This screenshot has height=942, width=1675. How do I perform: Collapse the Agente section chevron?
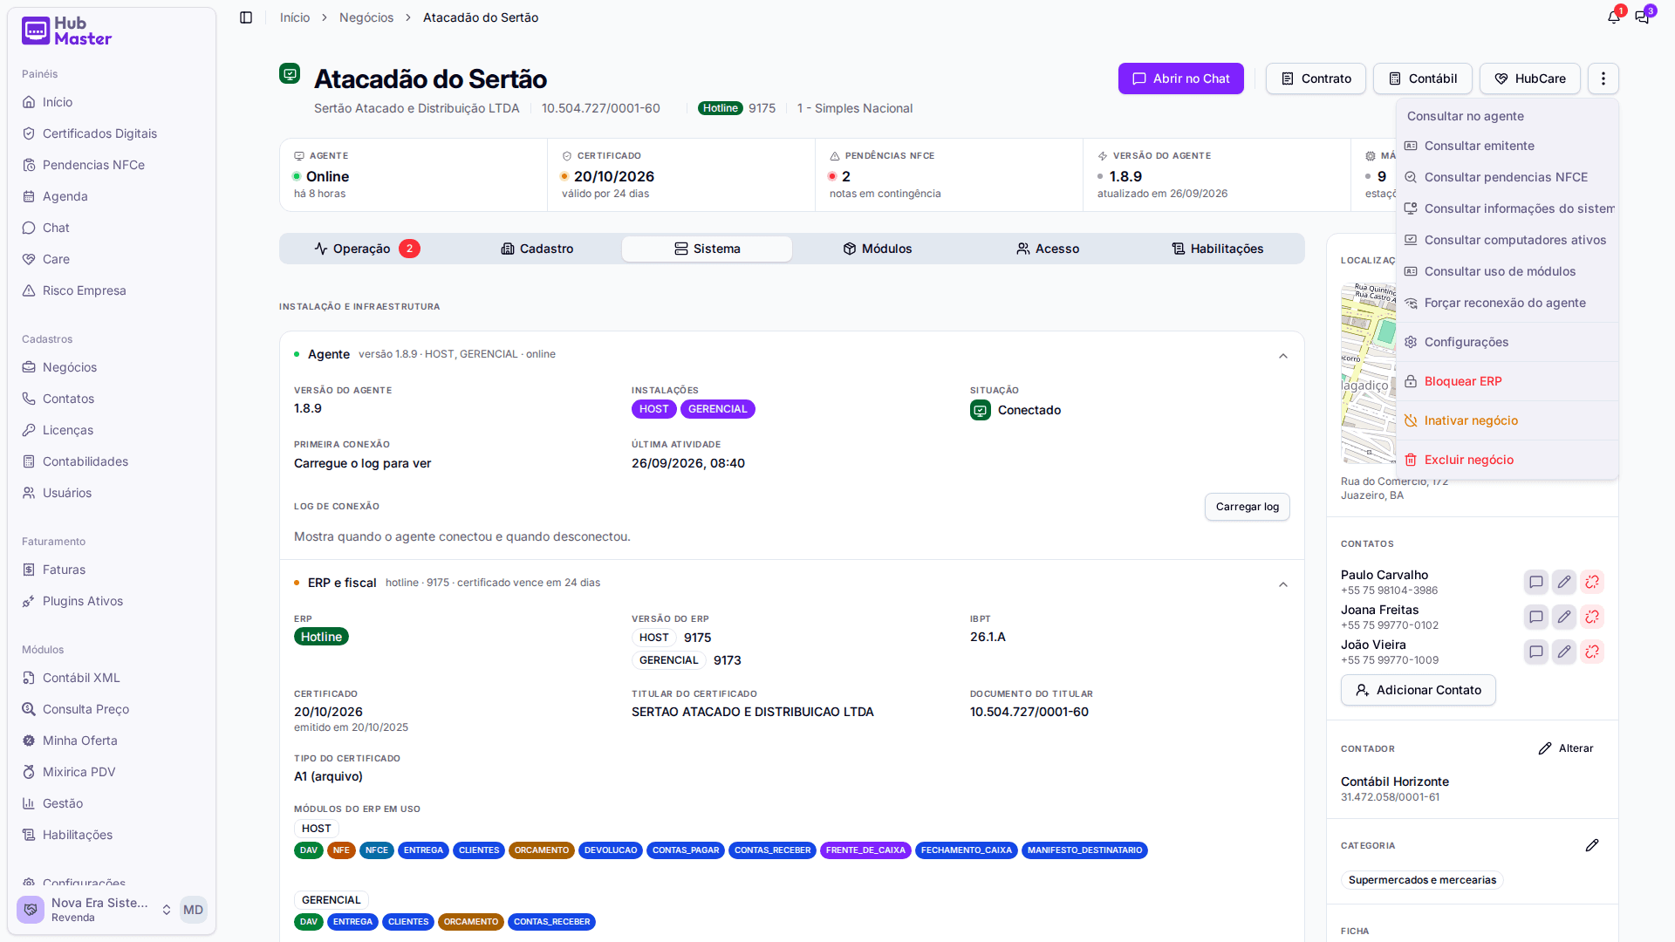coord(1283,356)
